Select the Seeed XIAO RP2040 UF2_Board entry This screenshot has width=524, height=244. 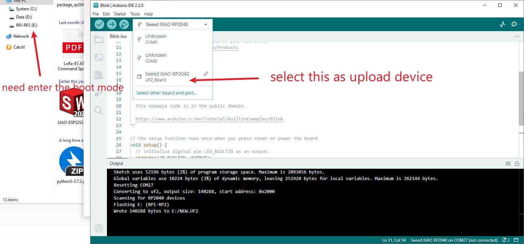point(173,77)
